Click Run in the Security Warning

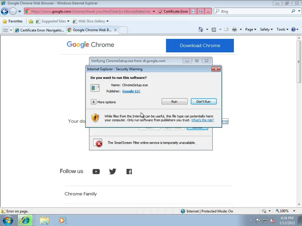[174, 102]
